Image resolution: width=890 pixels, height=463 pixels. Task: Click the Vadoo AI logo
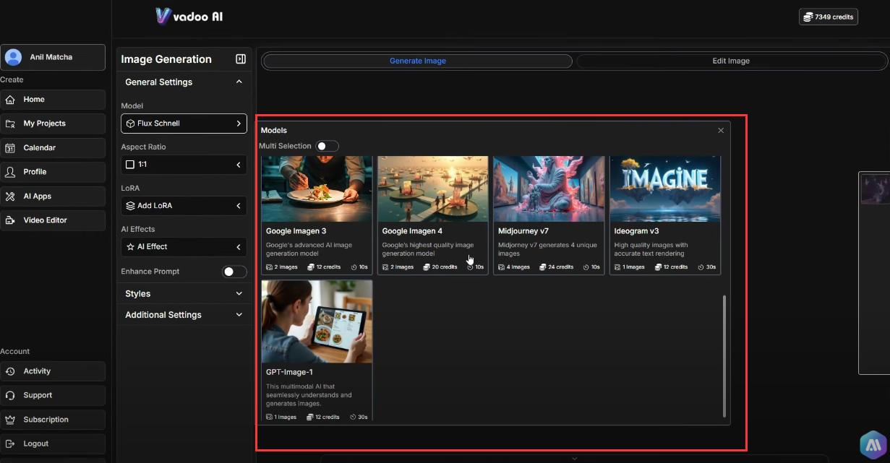coord(189,16)
